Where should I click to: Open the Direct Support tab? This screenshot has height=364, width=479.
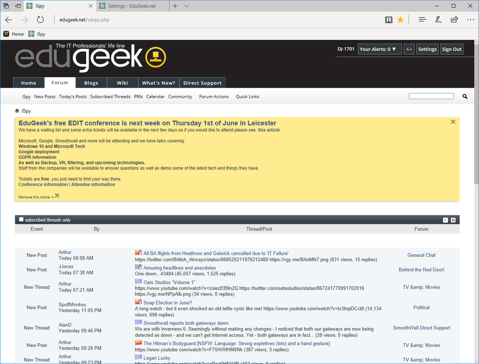click(x=203, y=83)
